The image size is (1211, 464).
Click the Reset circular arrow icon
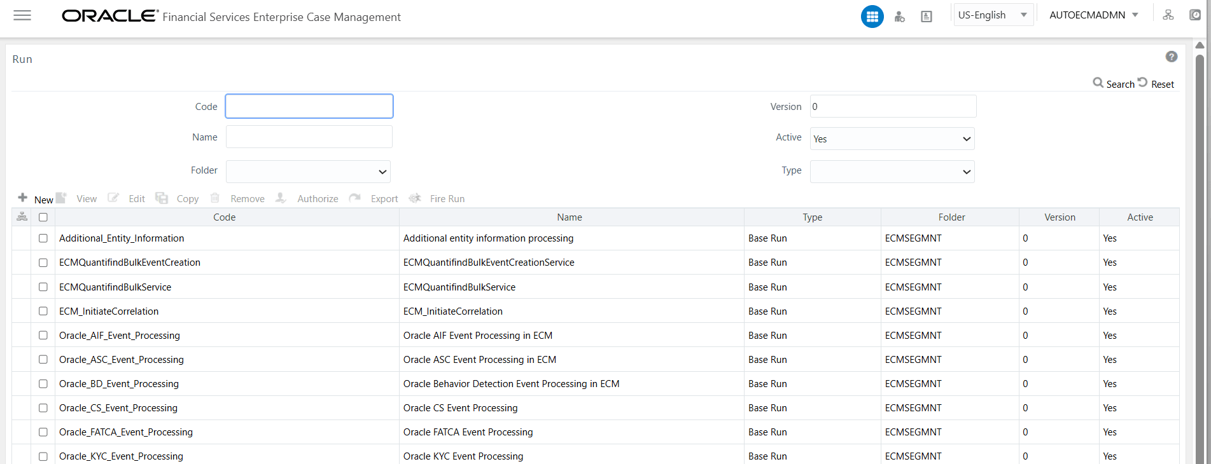point(1142,82)
